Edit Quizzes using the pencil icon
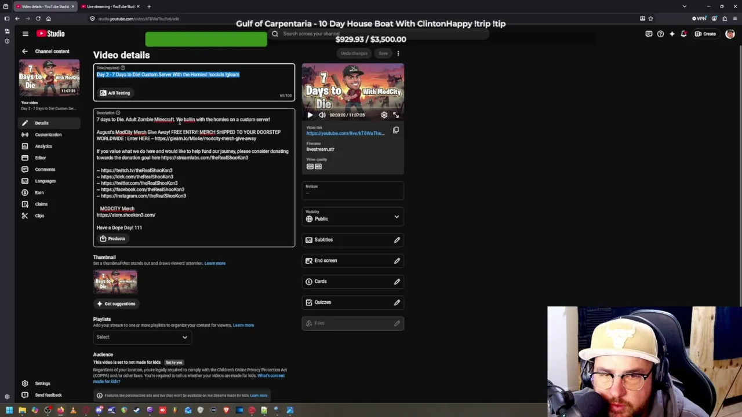The width and height of the screenshot is (742, 417). 397,302
